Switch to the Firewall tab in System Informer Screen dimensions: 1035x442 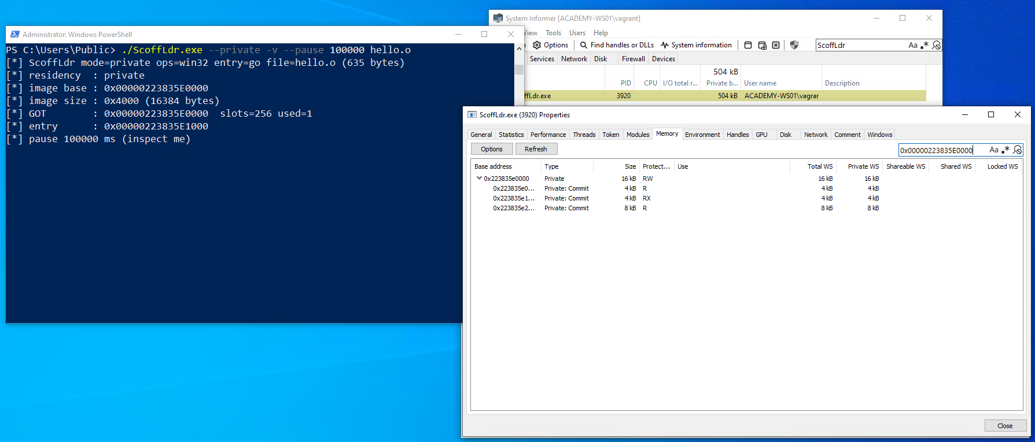tap(633, 59)
